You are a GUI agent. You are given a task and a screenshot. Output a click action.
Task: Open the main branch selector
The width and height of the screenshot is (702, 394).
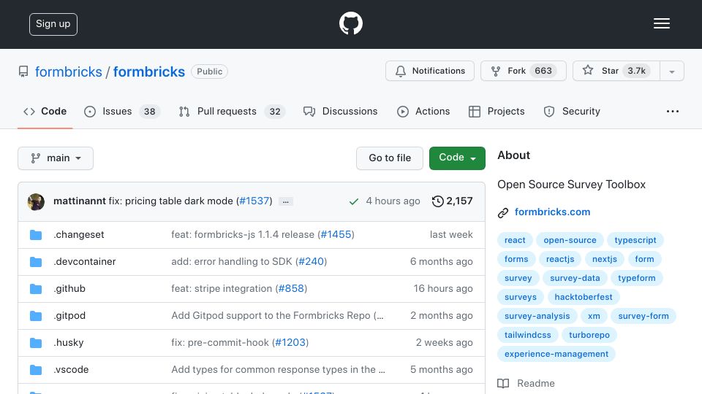tap(56, 158)
